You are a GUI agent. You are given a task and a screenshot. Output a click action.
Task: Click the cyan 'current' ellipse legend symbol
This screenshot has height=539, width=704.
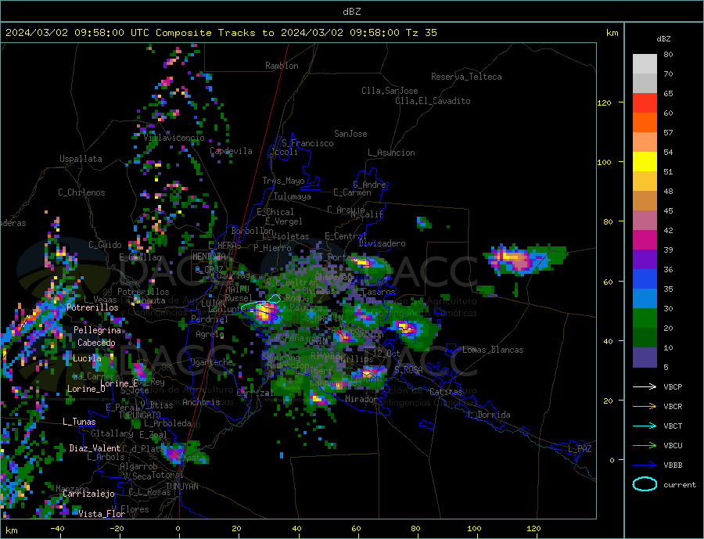click(645, 484)
